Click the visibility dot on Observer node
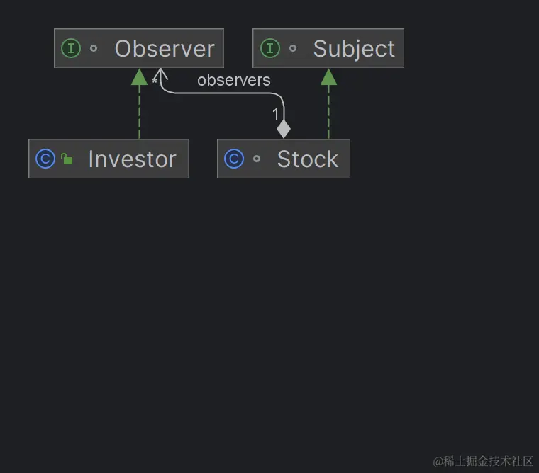The width and height of the screenshot is (539, 473). [x=94, y=49]
